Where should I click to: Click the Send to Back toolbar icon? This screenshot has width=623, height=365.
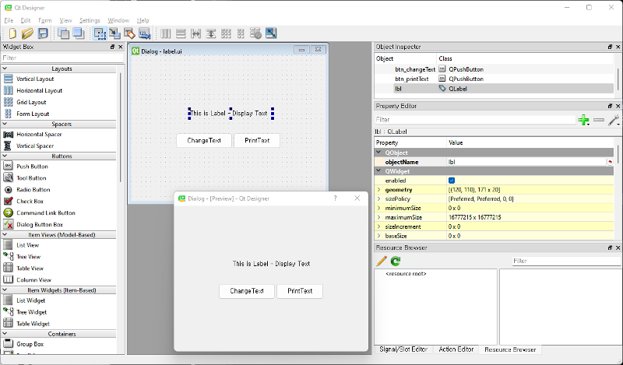pyautogui.click(x=64, y=33)
